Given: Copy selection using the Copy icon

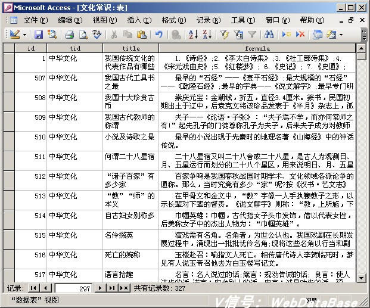Looking at the screenshot, I should point(128,35).
